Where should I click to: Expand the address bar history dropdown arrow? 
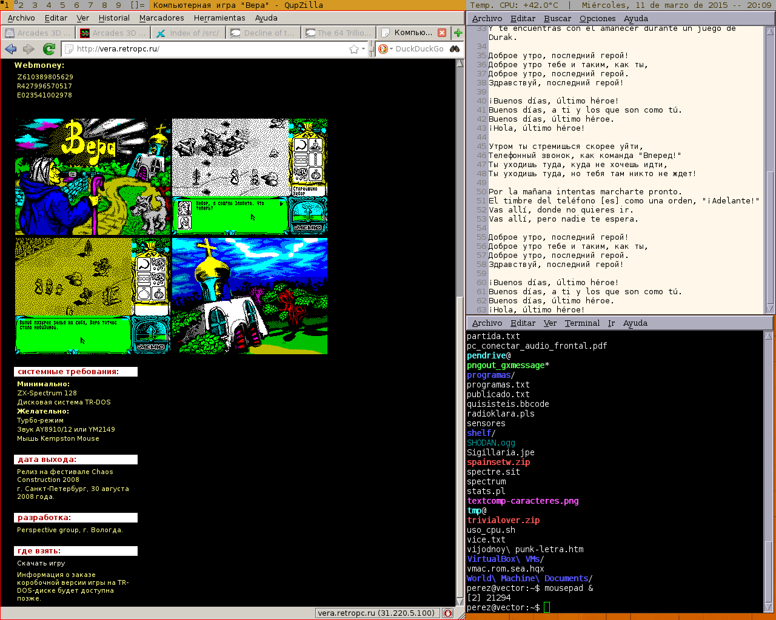[364, 49]
